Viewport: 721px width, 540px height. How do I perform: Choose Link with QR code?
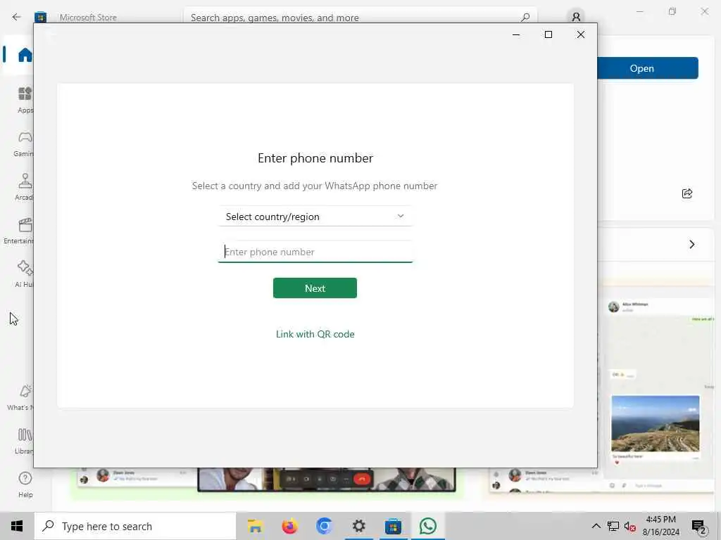(315, 334)
